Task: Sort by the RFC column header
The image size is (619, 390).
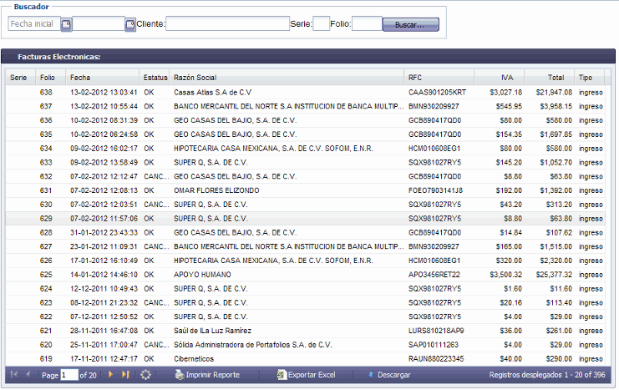Action: pyautogui.click(x=439, y=78)
